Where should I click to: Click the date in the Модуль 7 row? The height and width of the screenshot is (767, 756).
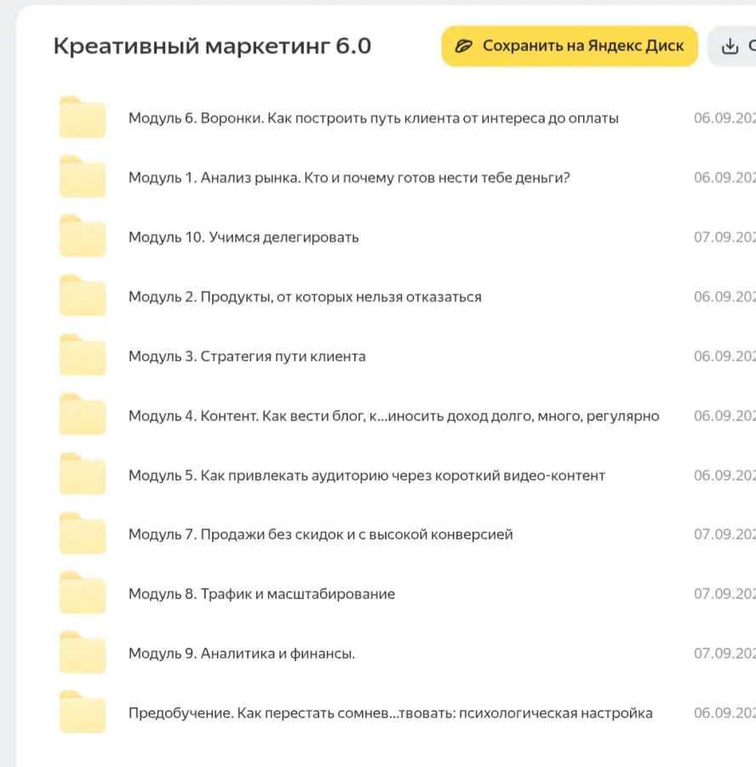pos(724,534)
